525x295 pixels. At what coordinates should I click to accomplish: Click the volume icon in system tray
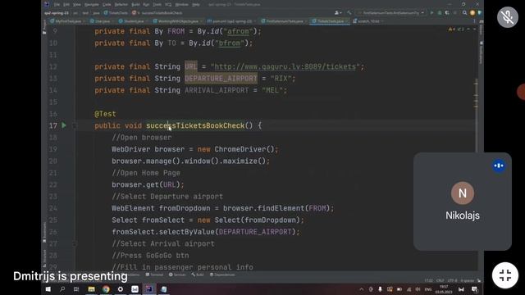tap(418, 289)
